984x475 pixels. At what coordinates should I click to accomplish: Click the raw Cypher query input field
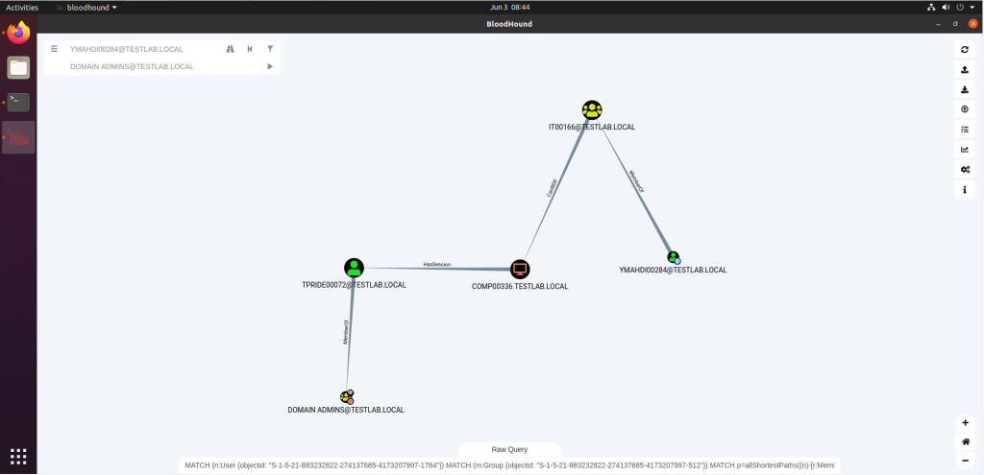click(x=509, y=465)
